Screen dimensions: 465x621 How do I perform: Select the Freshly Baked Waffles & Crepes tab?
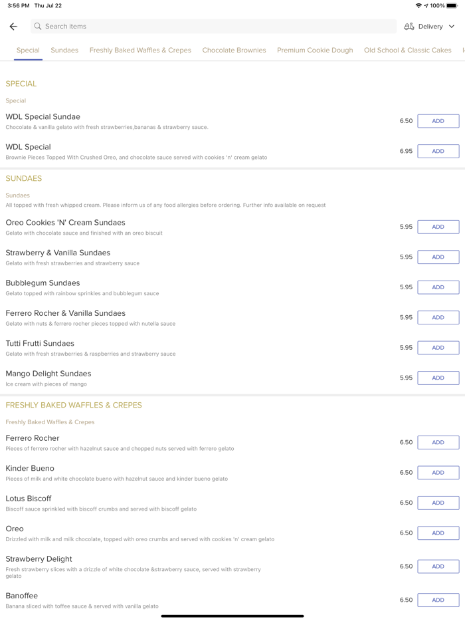140,50
